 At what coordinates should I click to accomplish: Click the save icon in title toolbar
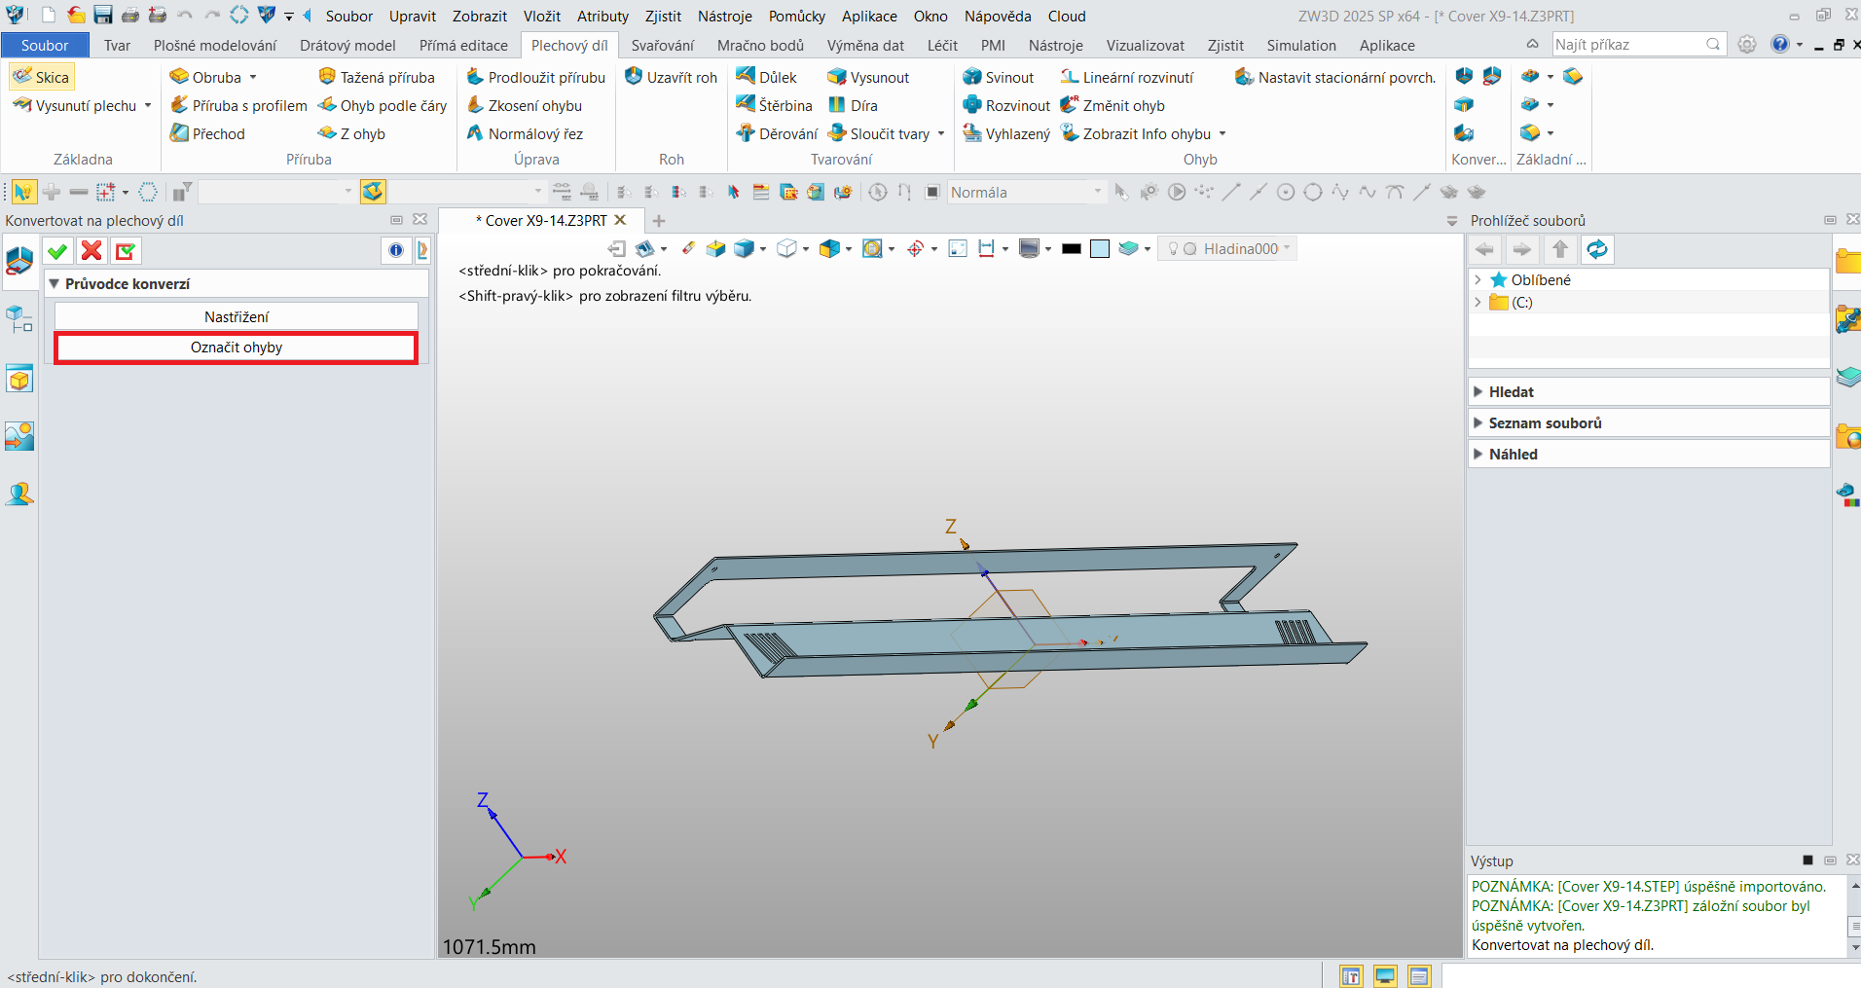[x=103, y=15]
